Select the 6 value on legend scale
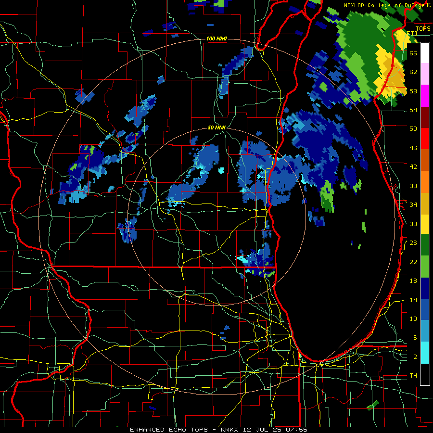The width and height of the screenshot is (433, 433). pos(415,337)
